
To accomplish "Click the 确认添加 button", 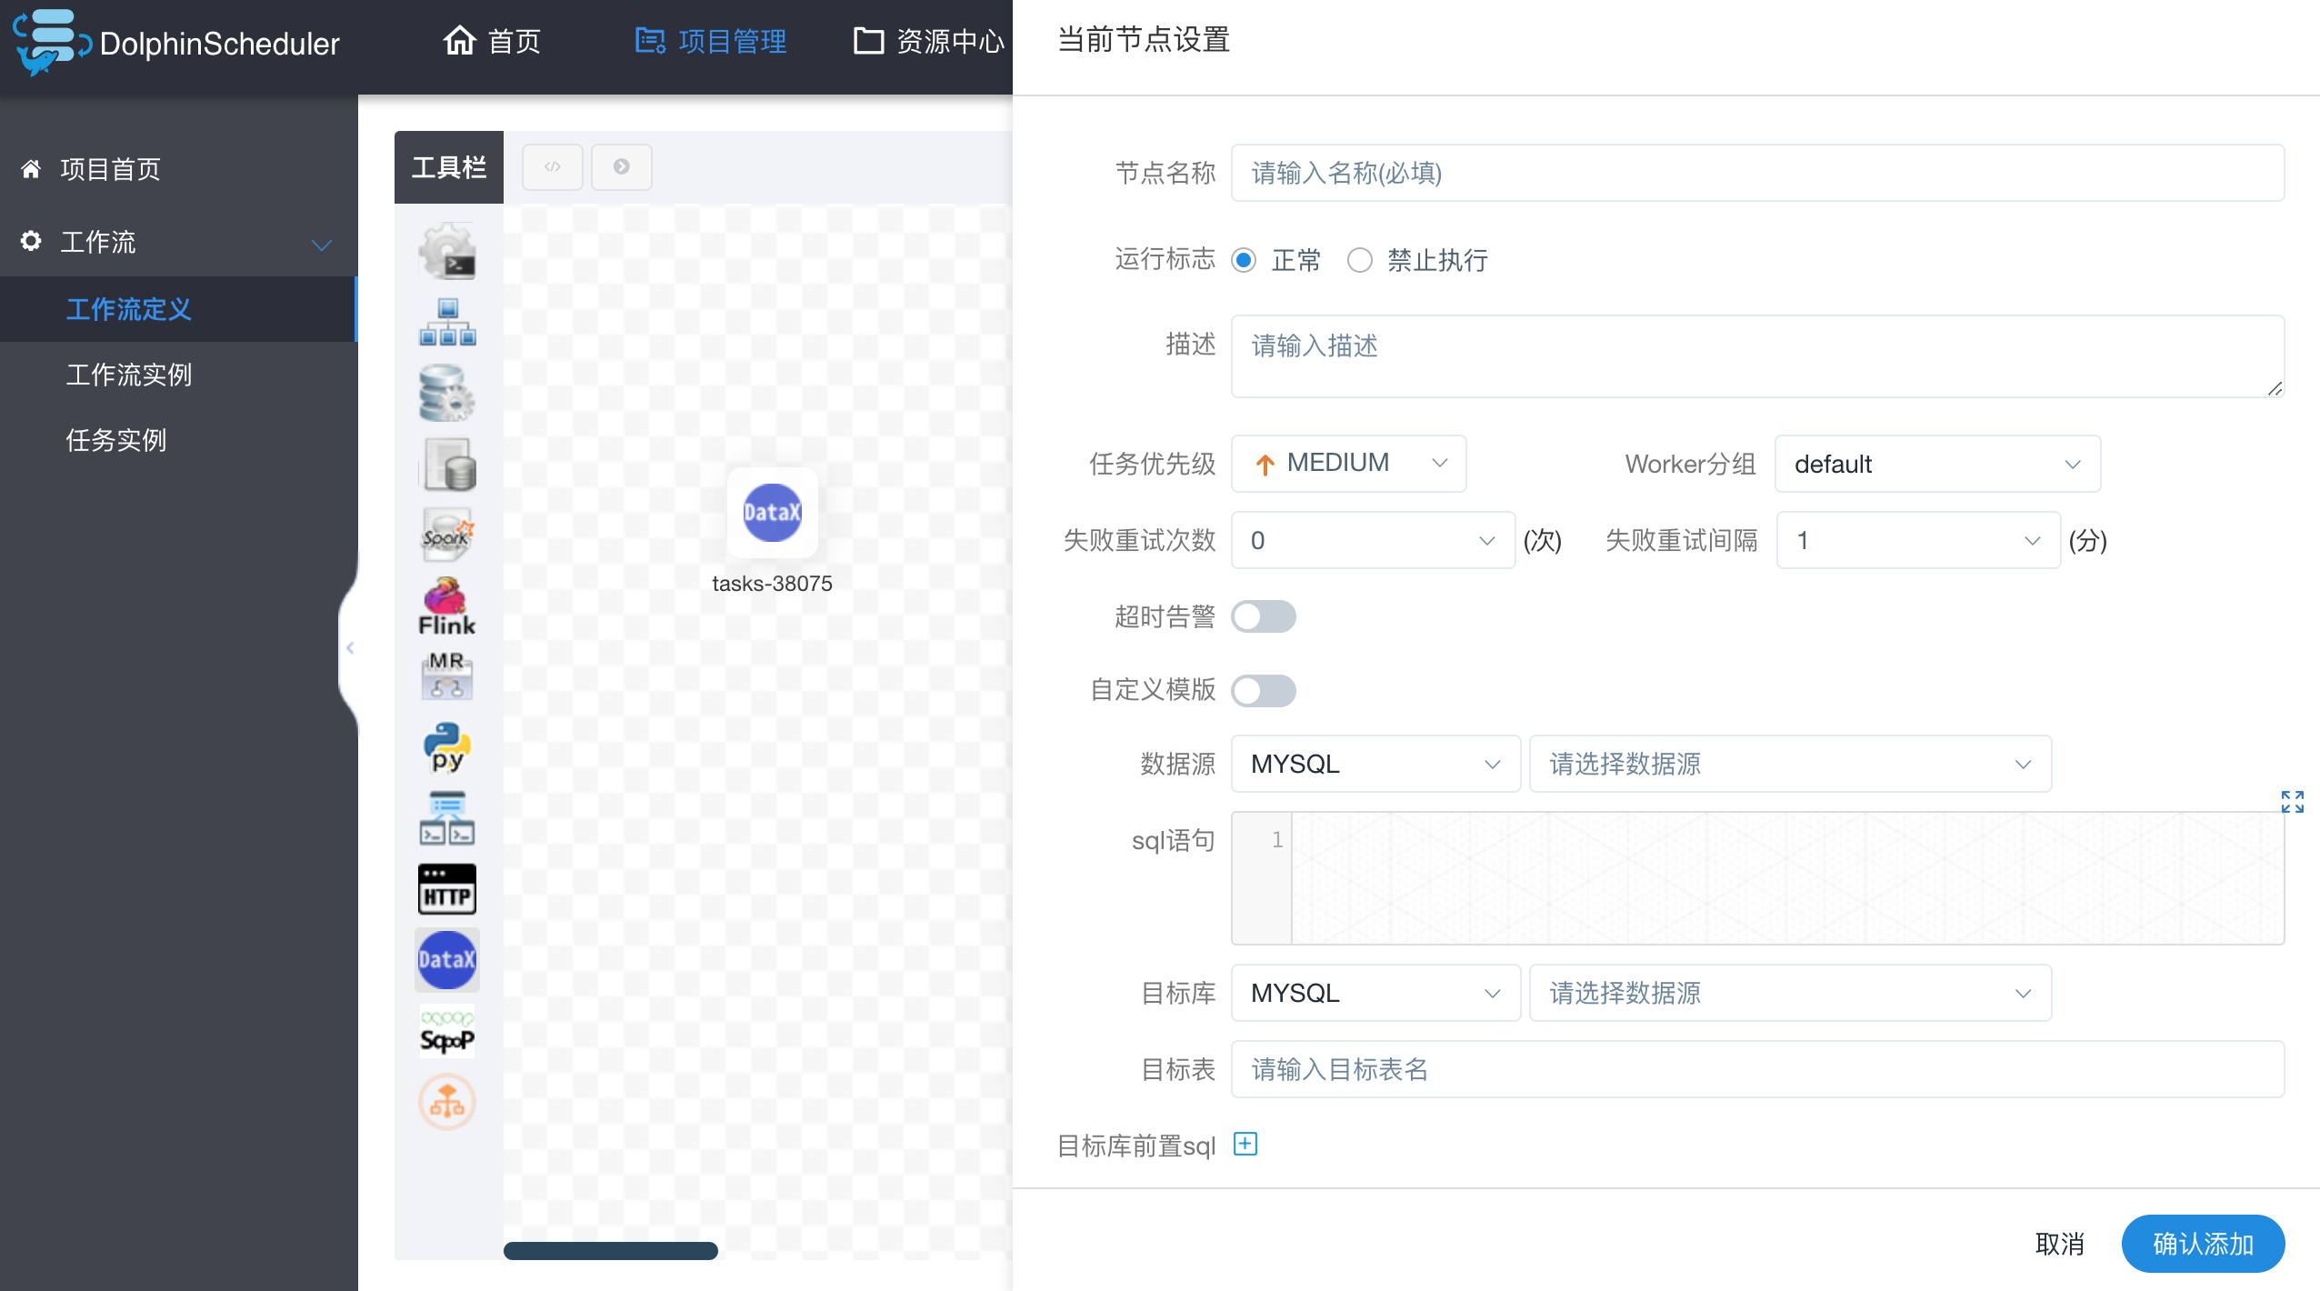I will coord(2202,1243).
